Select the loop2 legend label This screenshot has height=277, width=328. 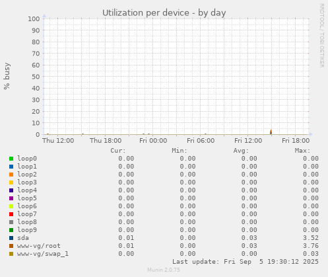coord(27,175)
